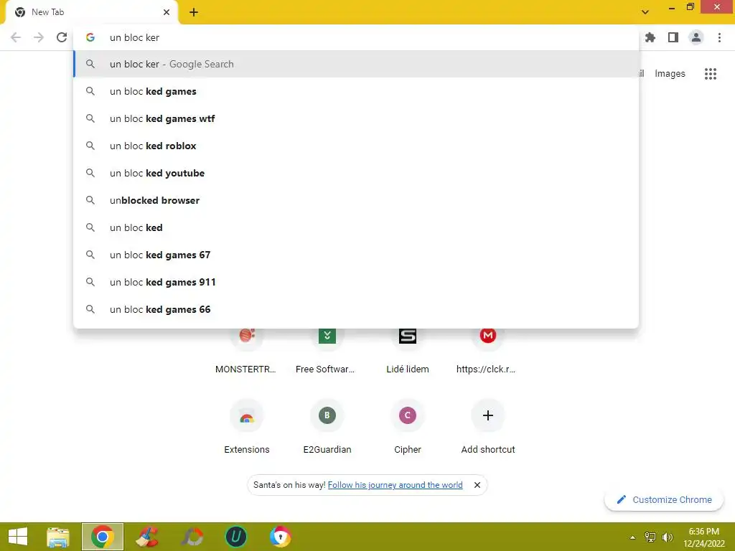This screenshot has width=735, height=551.
Task: Reload the page with the refresh icon
Action: click(62, 37)
